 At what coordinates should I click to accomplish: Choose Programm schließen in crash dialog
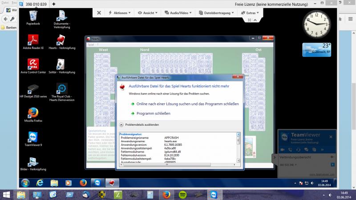150,113
